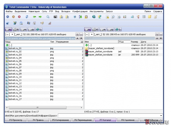The width and height of the screenshot is (171, 127).
Task: Click the calculator window toolbar icon
Action: [x=144, y=17]
